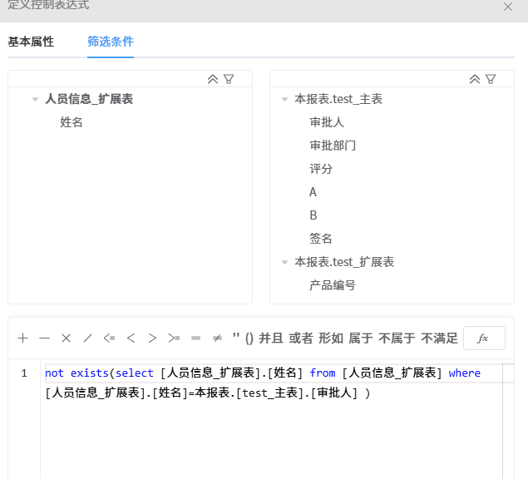The height and width of the screenshot is (479, 528).
Task: Insert the less-than operator
Action: click(131, 338)
